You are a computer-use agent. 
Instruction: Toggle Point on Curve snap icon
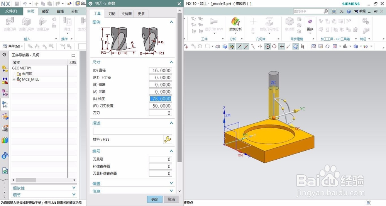pos(288,46)
